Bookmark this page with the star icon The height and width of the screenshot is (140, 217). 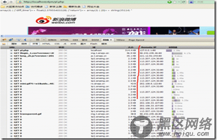(175, 2)
